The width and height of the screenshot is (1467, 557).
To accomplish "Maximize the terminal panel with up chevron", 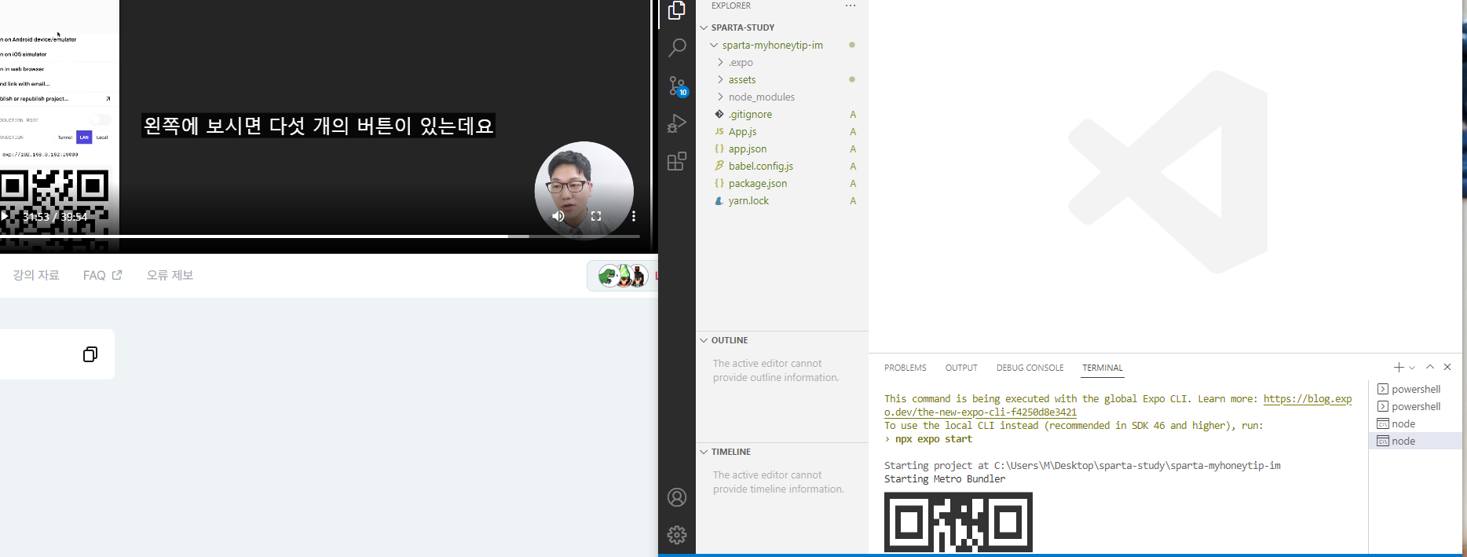I will pos(1430,367).
